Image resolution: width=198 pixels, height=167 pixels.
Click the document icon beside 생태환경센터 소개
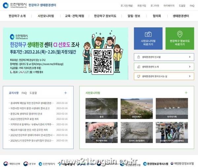tap(137, 66)
